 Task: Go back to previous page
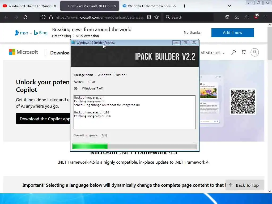(6, 17)
